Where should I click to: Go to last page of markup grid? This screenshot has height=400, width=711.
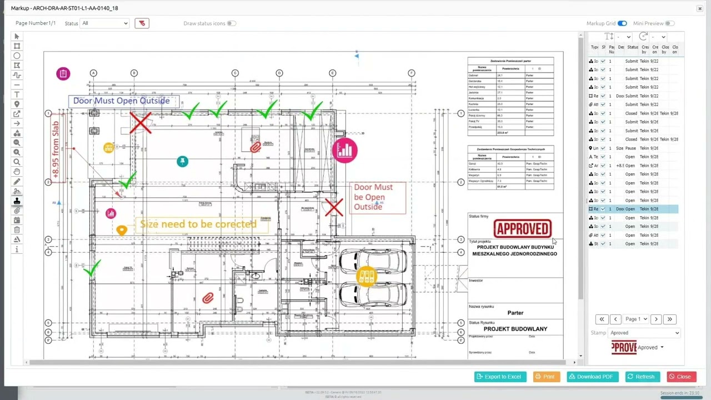coord(670,319)
